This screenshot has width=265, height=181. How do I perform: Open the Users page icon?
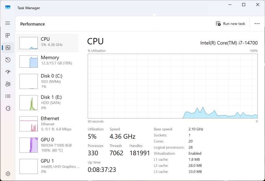(8, 84)
